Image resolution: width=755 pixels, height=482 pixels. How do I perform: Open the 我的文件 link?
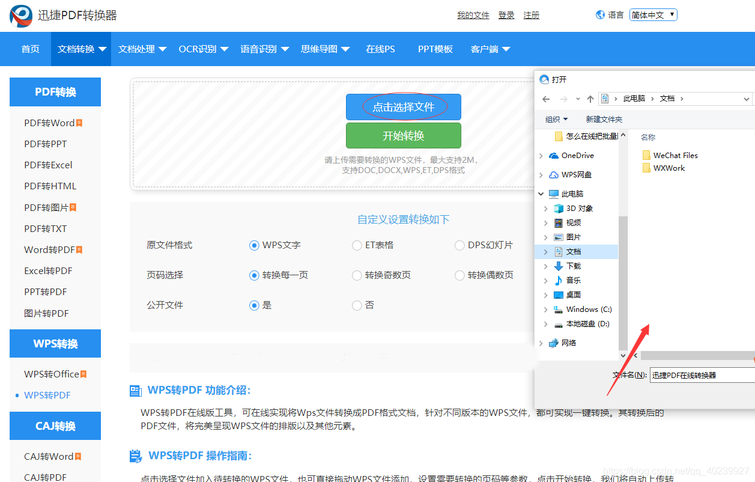click(473, 16)
